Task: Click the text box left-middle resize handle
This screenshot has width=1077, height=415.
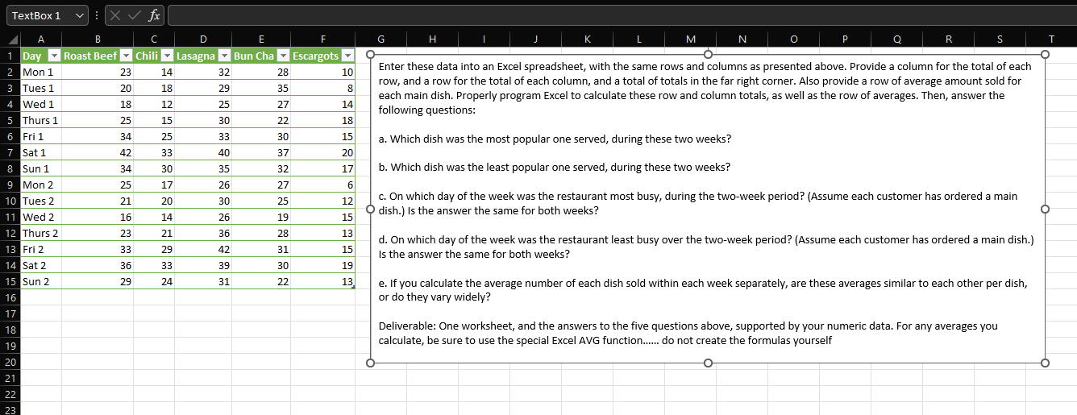Action: click(371, 209)
